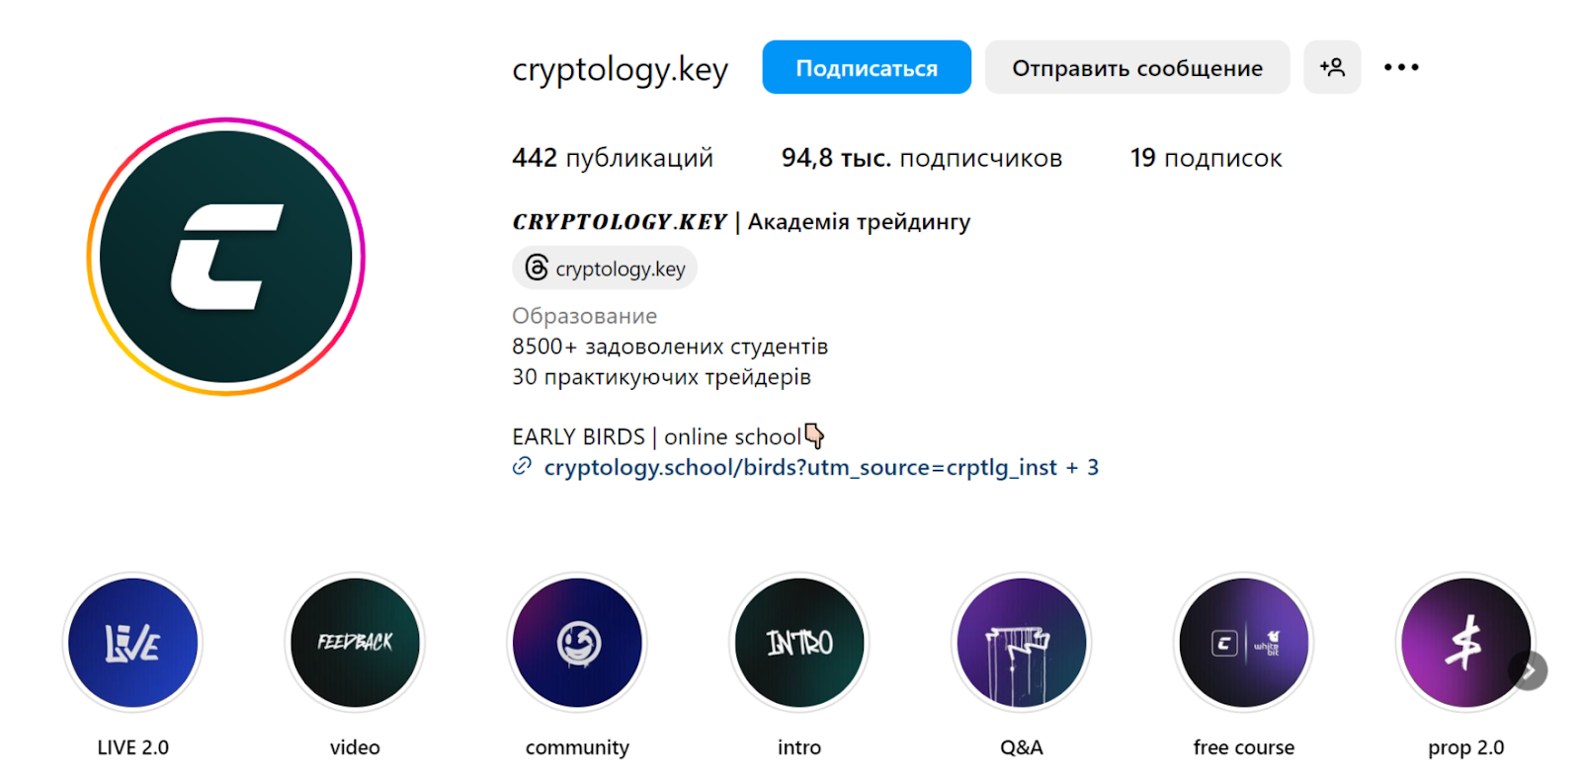View the 19 подписок following list

(1206, 158)
